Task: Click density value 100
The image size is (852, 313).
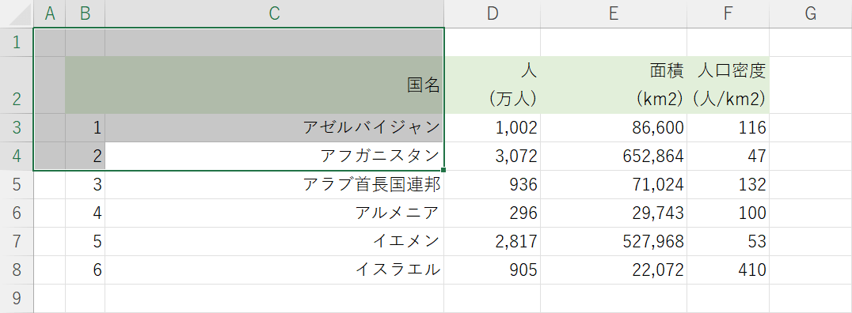Action: (728, 213)
